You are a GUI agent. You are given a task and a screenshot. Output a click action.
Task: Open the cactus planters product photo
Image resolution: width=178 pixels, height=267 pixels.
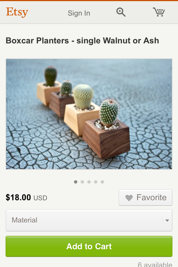(x=89, y=114)
